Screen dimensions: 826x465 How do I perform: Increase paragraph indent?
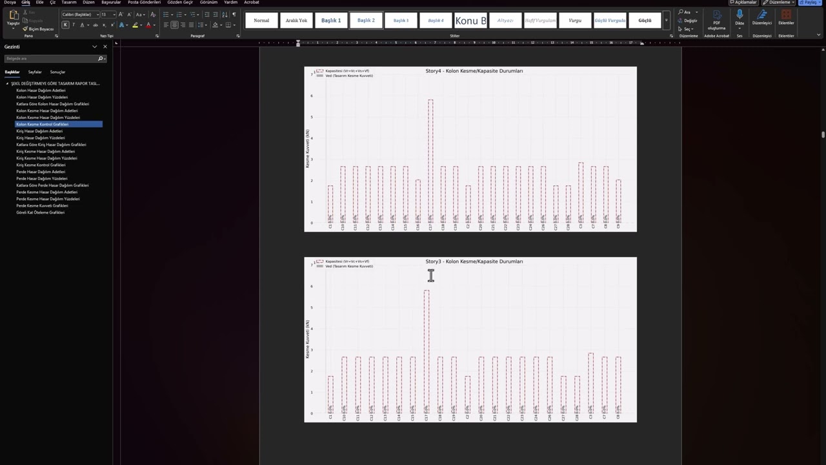216,14
